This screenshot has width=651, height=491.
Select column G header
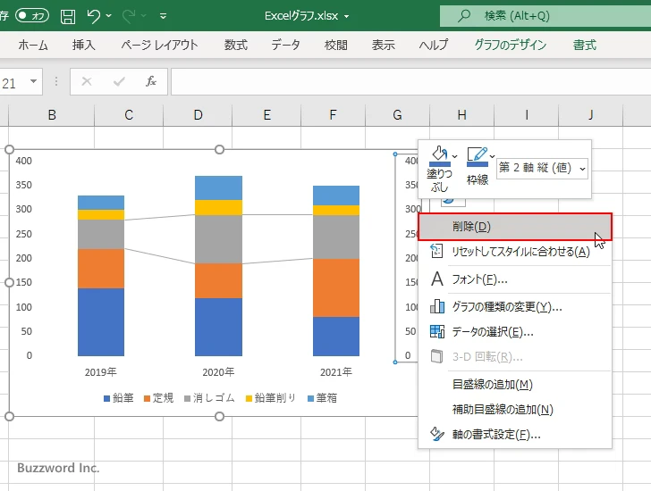397,115
